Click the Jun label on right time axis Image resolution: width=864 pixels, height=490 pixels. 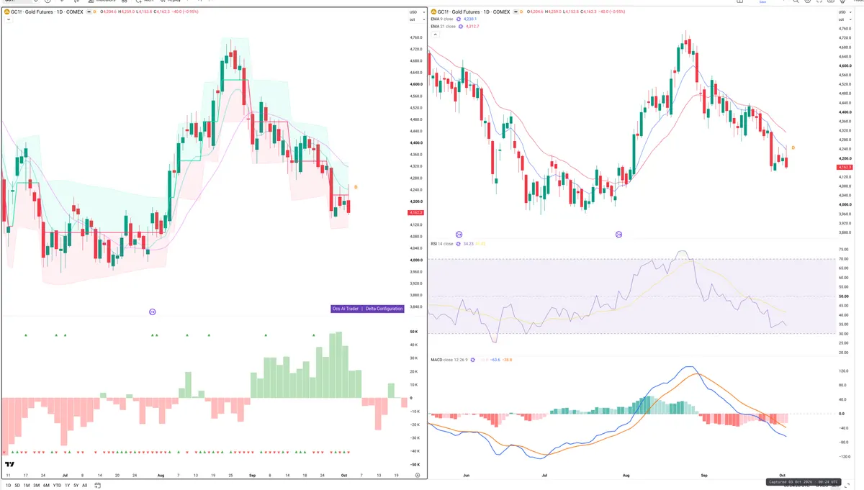(467, 476)
